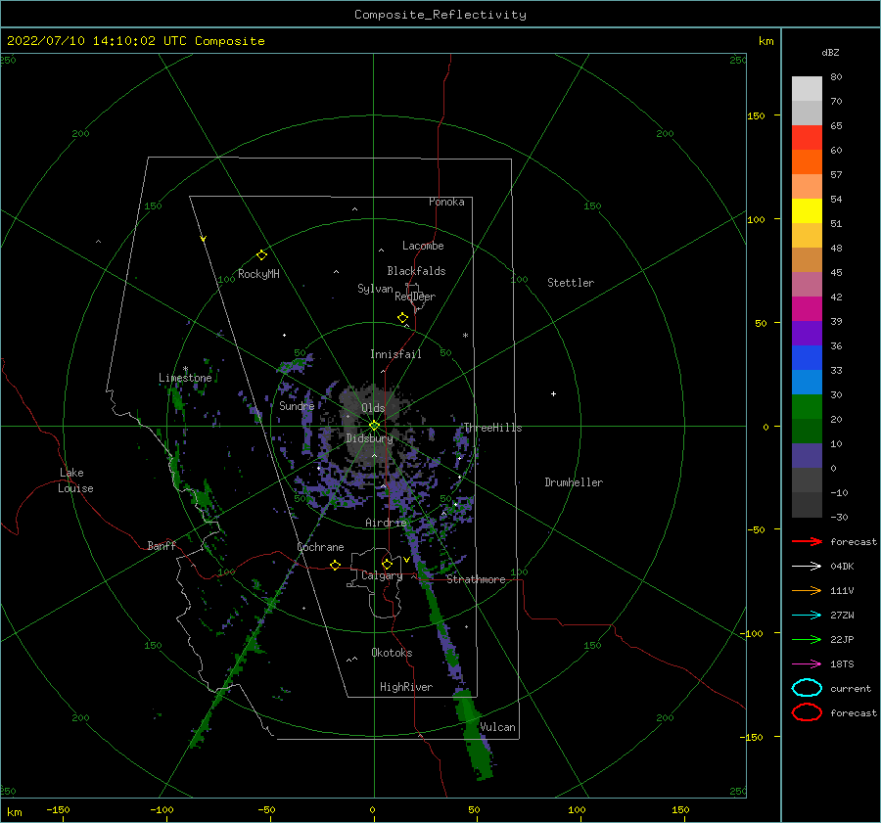This screenshot has height=823, width=881.
Task: Select the white 04DK arrow legend icon
Action: tap(807, 566)
